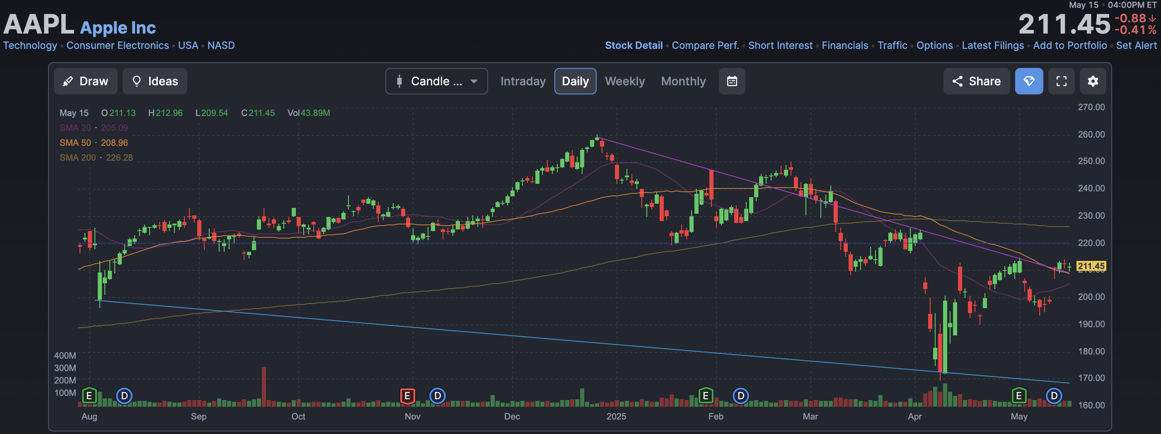This screenshot has height=434, width=1161.
Task: Click the May earnings E marker
Action: 1018,396
